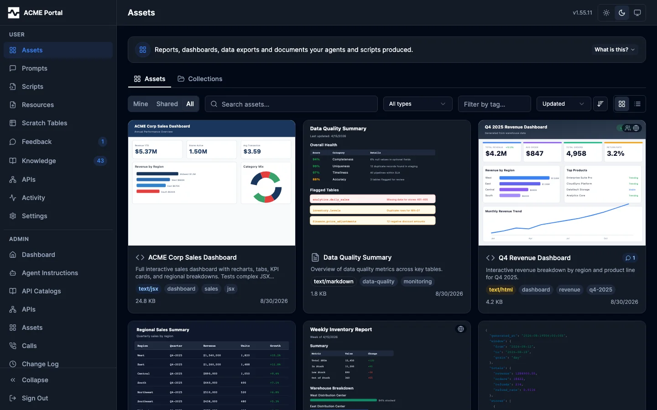
Task: Click the text/jsx tag
Action: pyautogui.click(x=148, y=289)
